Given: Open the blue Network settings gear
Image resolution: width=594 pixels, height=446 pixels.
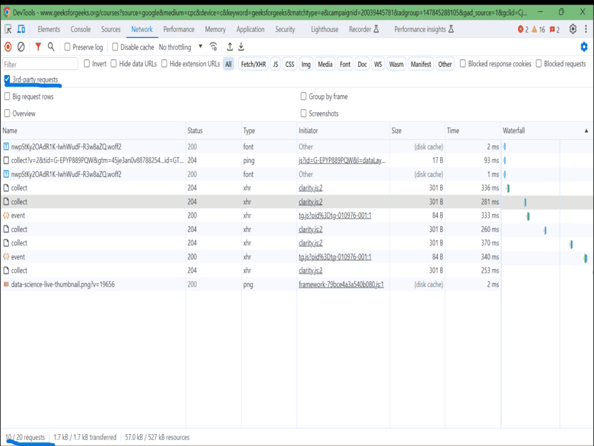Looking at the screenshot, I should click(584, 47).
